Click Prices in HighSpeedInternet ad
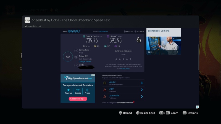This screenshot has width=221, height=124. tap(87, 91)
